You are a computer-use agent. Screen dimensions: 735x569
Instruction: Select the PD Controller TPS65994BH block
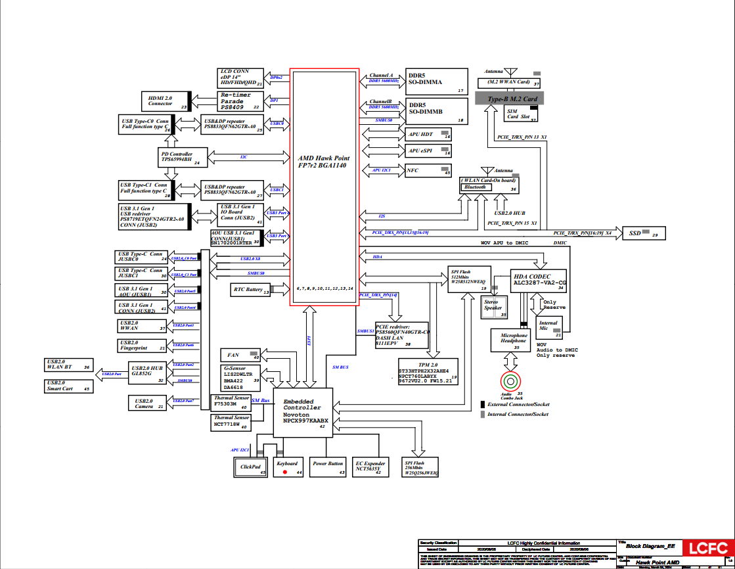(183, 157)
